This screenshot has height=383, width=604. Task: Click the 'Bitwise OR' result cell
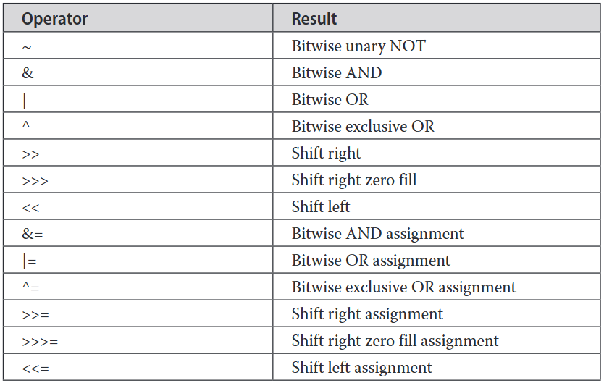click(x=330, y=100)
